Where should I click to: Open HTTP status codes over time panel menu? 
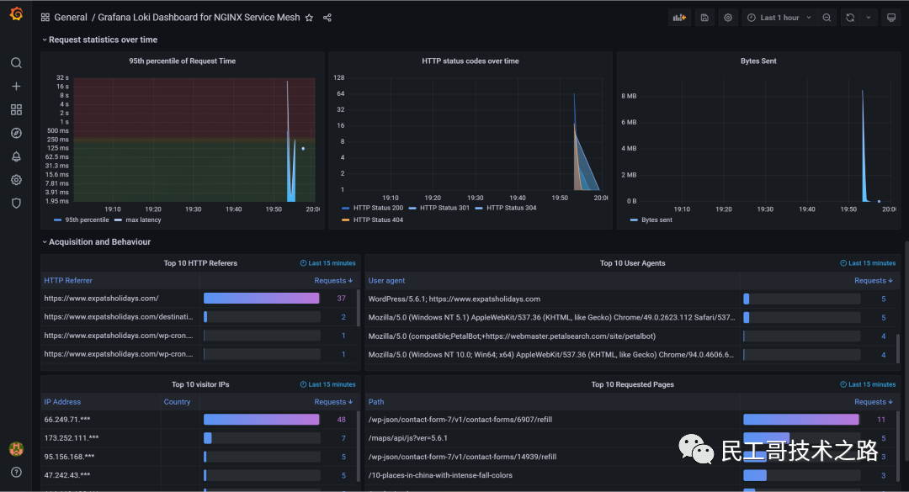(x=470, y=61)
